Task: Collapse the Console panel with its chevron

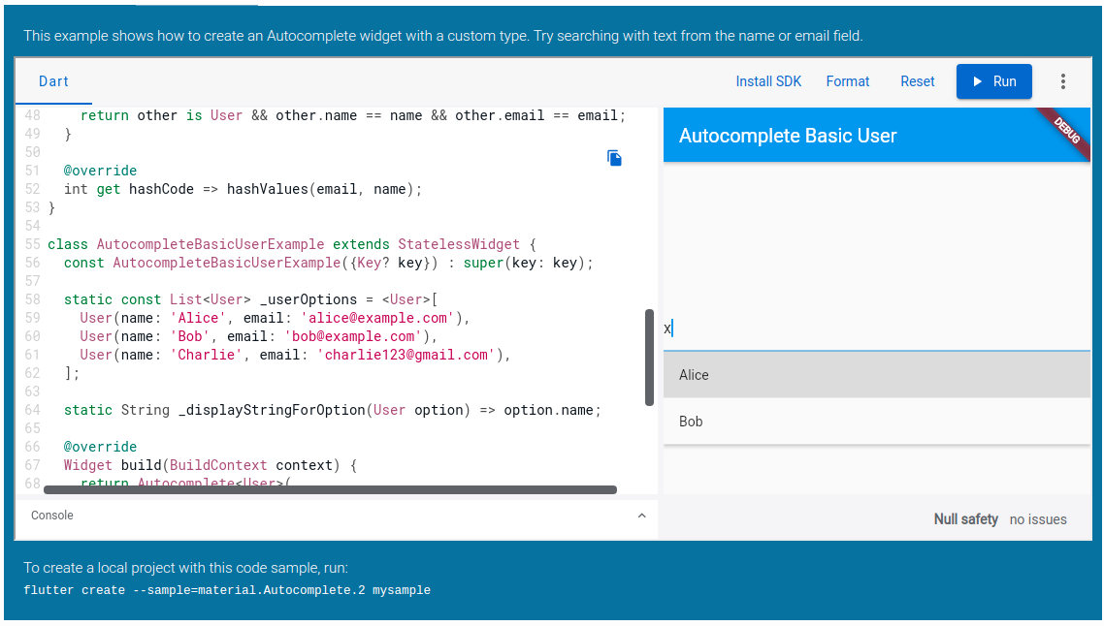Action: tap(641, 516)
